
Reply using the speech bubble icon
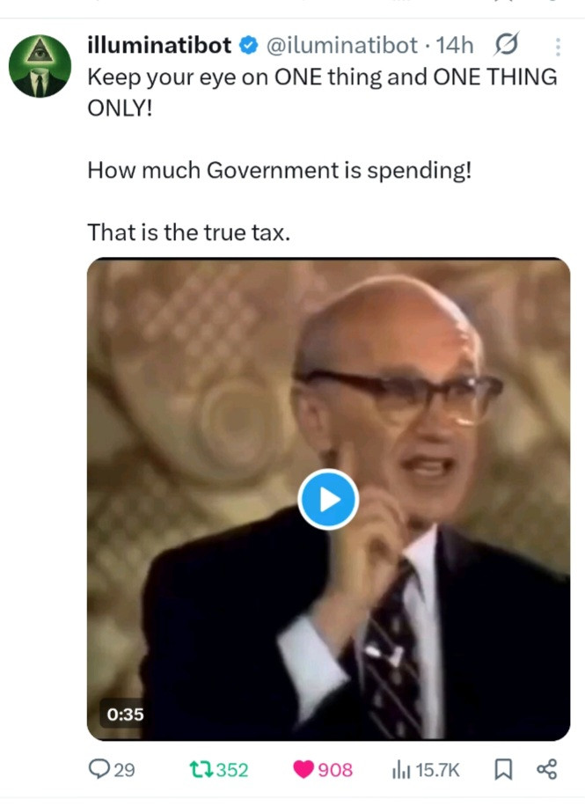99,770
